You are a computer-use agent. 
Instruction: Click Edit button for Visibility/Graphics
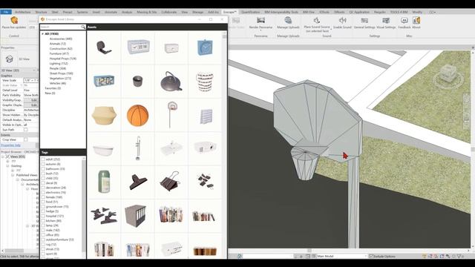coord(31,100)
